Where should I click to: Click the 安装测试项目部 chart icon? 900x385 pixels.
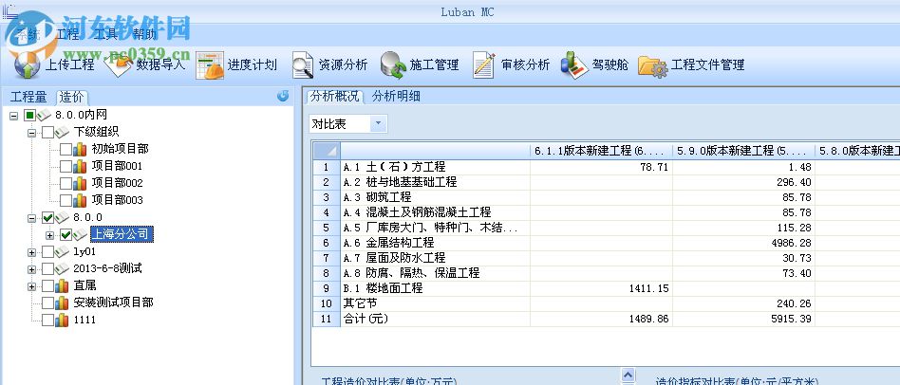62,302
